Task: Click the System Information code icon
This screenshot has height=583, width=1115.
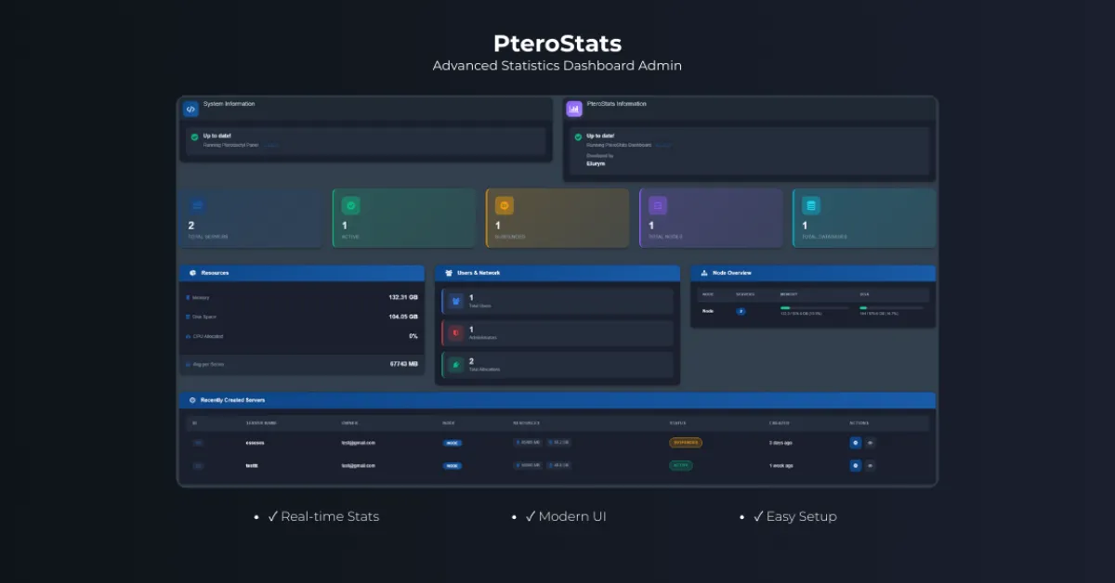Action: (x=190, y=109)
